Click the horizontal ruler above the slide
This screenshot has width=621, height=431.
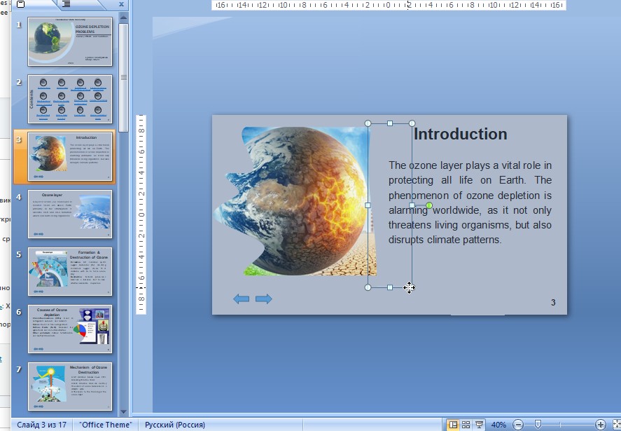(x=389, y=5)
